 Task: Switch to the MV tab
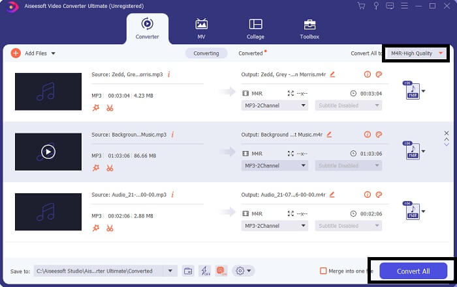tap(201, 29)
